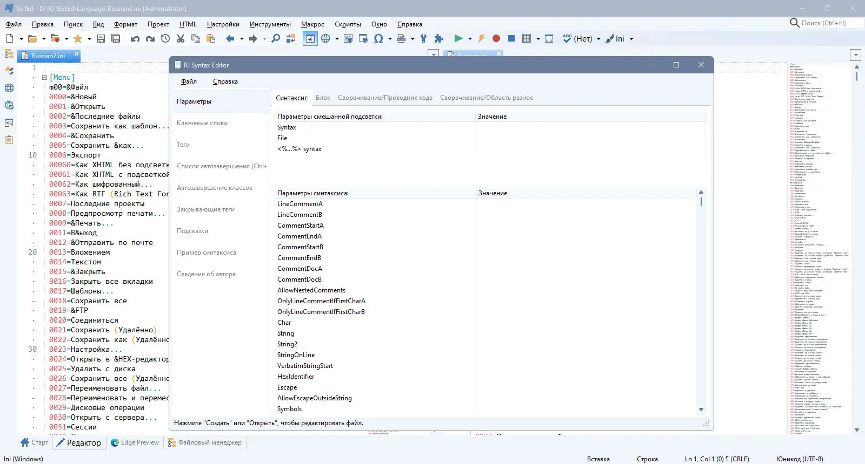Run with the green play icon
Image resolution: width=865 pixels, height=464 pixels.
point(458,38)
